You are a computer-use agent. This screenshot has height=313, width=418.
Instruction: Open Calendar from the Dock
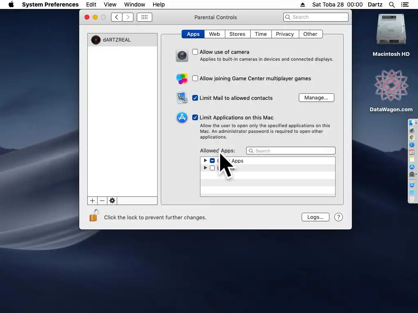tap(412, 152)
